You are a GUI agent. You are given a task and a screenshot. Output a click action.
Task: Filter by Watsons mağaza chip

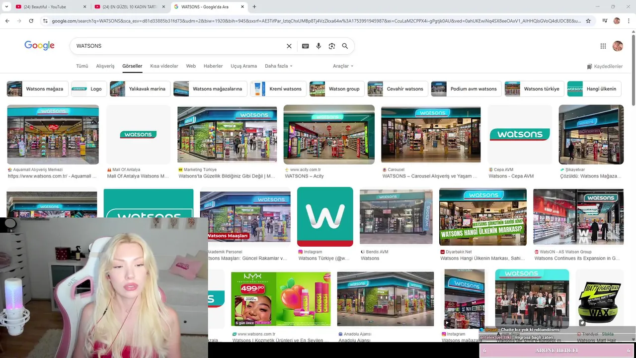pos(38,89)
